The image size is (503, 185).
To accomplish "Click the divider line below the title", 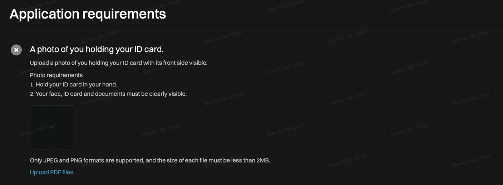I will pos(256,30).
